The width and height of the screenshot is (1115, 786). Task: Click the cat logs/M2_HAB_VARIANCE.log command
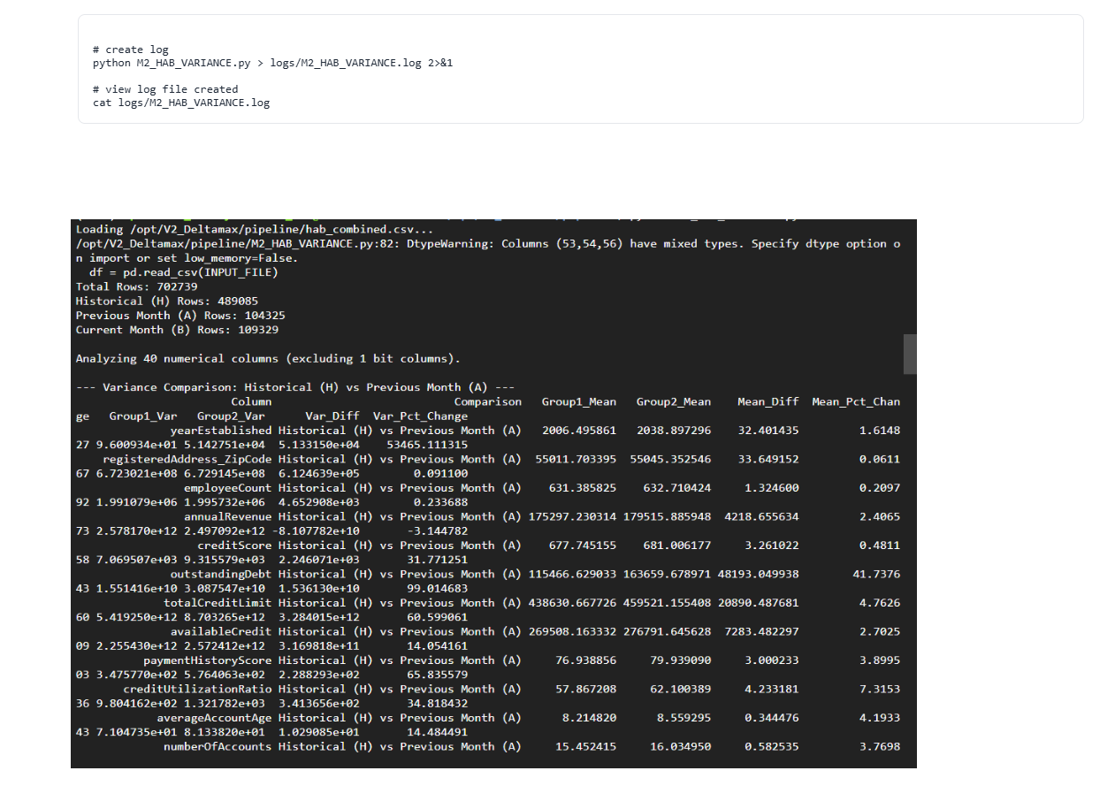click(181, 103)
